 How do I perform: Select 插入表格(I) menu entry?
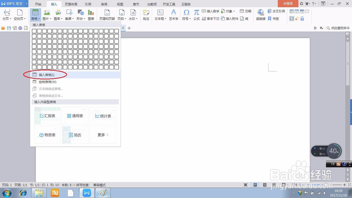coord(75,75)
